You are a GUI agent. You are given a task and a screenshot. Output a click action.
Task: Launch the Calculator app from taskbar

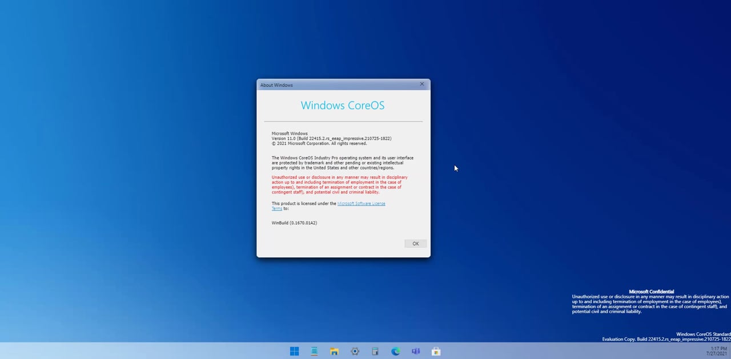tap(375, 351)
